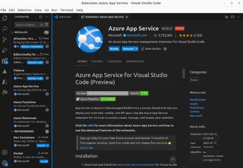Screen dimensions: 243x168
Task: Click Update Code for Pylance
Action: coord(35,78)
